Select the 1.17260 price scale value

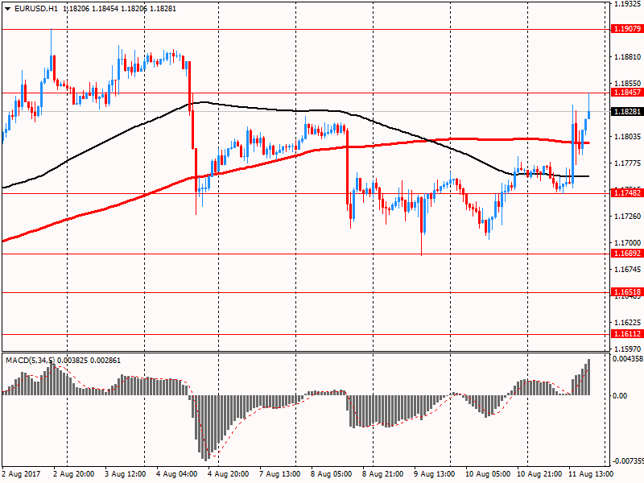(x=628, y=216)
